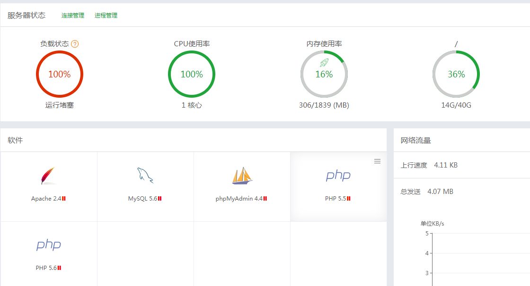
Task: Open the 进程管理 link
Action: (x=106, y=16)
